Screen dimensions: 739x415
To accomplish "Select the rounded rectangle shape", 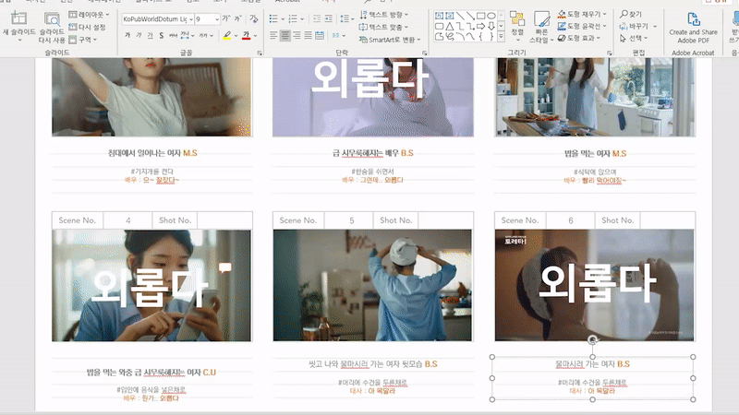I will click(439, 26).
